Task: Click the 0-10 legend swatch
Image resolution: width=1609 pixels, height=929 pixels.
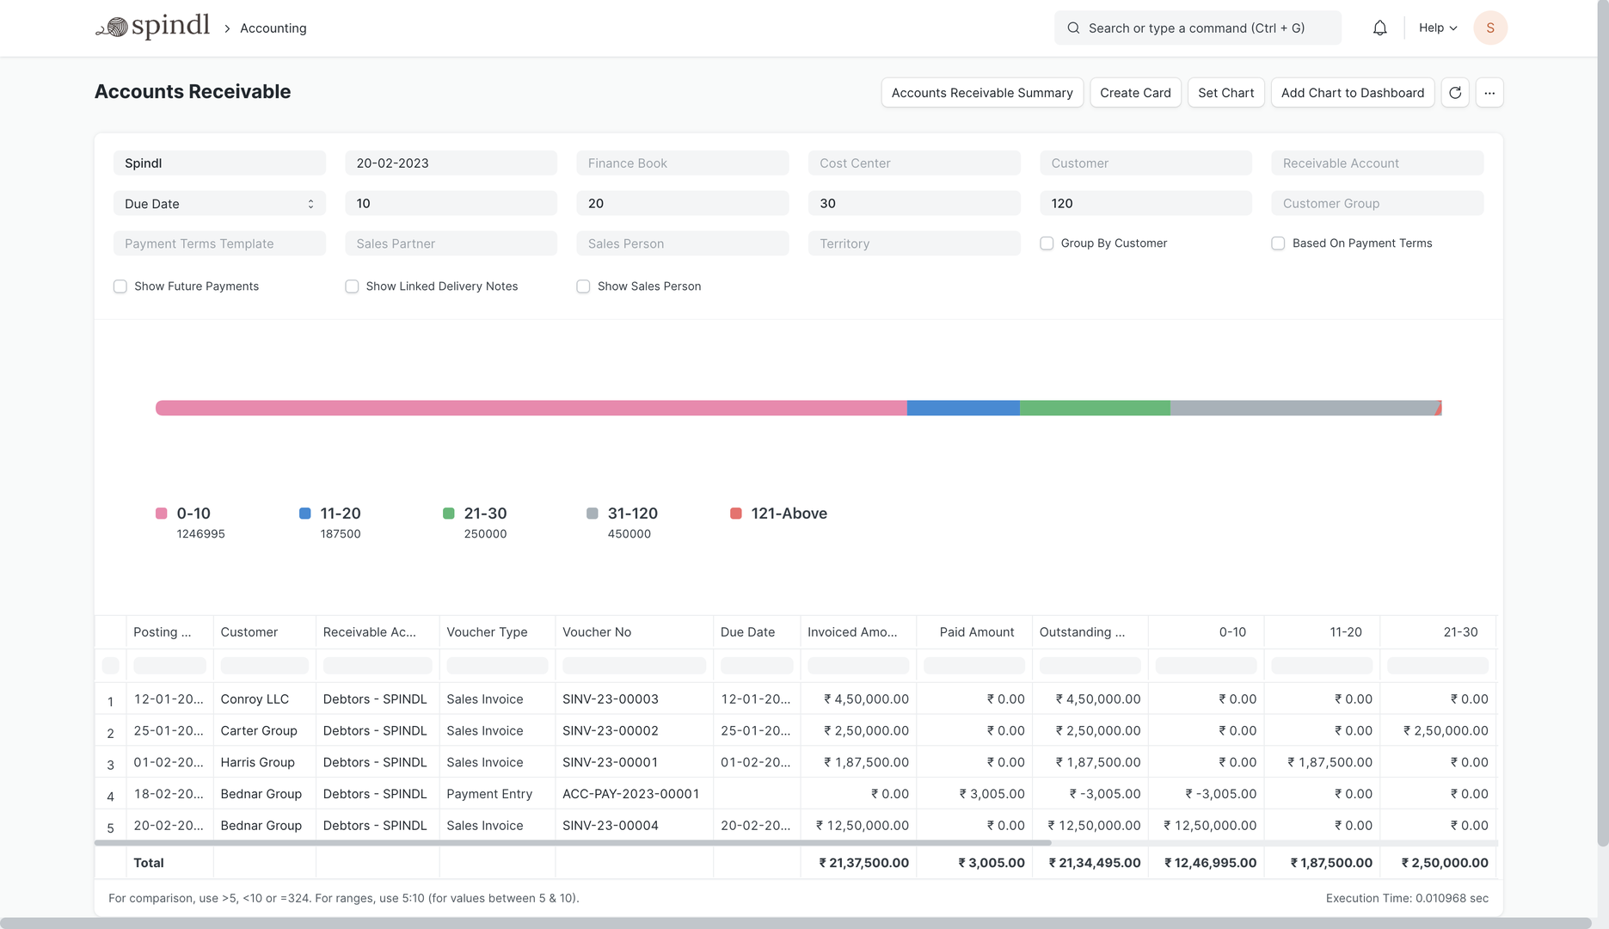Action: tap(161, 514)
